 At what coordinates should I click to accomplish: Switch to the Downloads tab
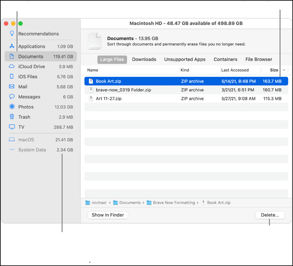144,59
